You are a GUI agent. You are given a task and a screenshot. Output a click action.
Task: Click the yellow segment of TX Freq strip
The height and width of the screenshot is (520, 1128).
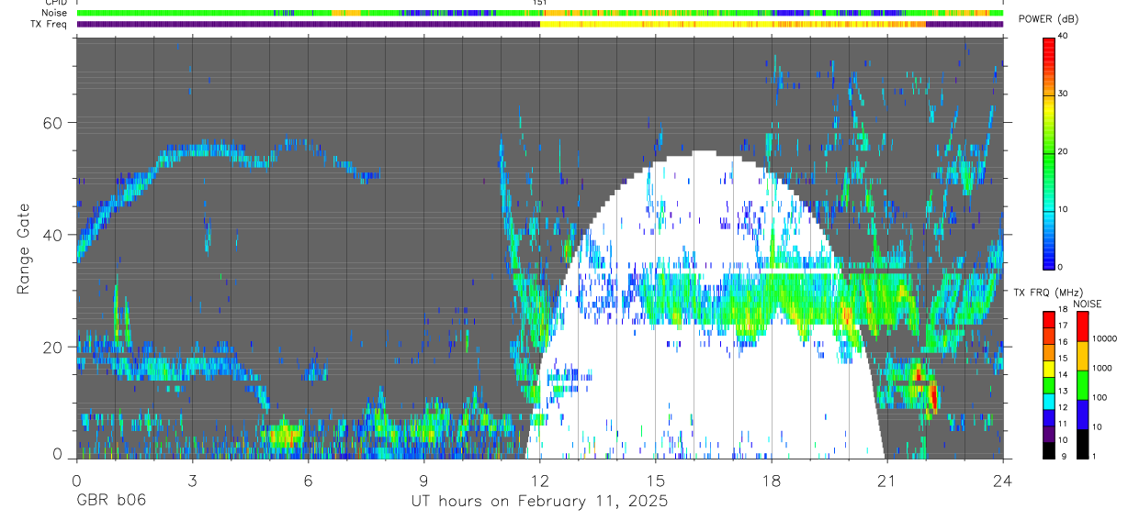pos(733,25)
